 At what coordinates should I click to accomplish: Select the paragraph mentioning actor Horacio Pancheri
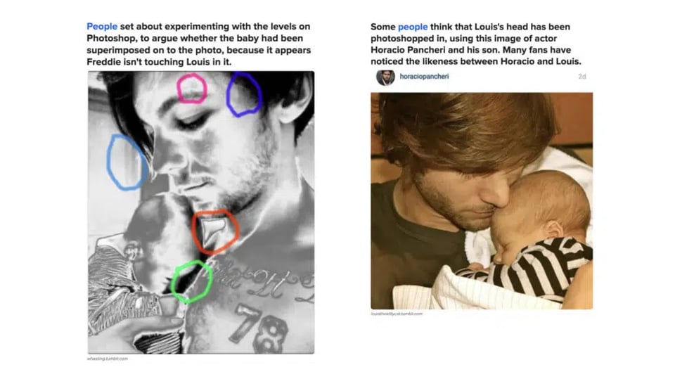[x=476, y=44]
